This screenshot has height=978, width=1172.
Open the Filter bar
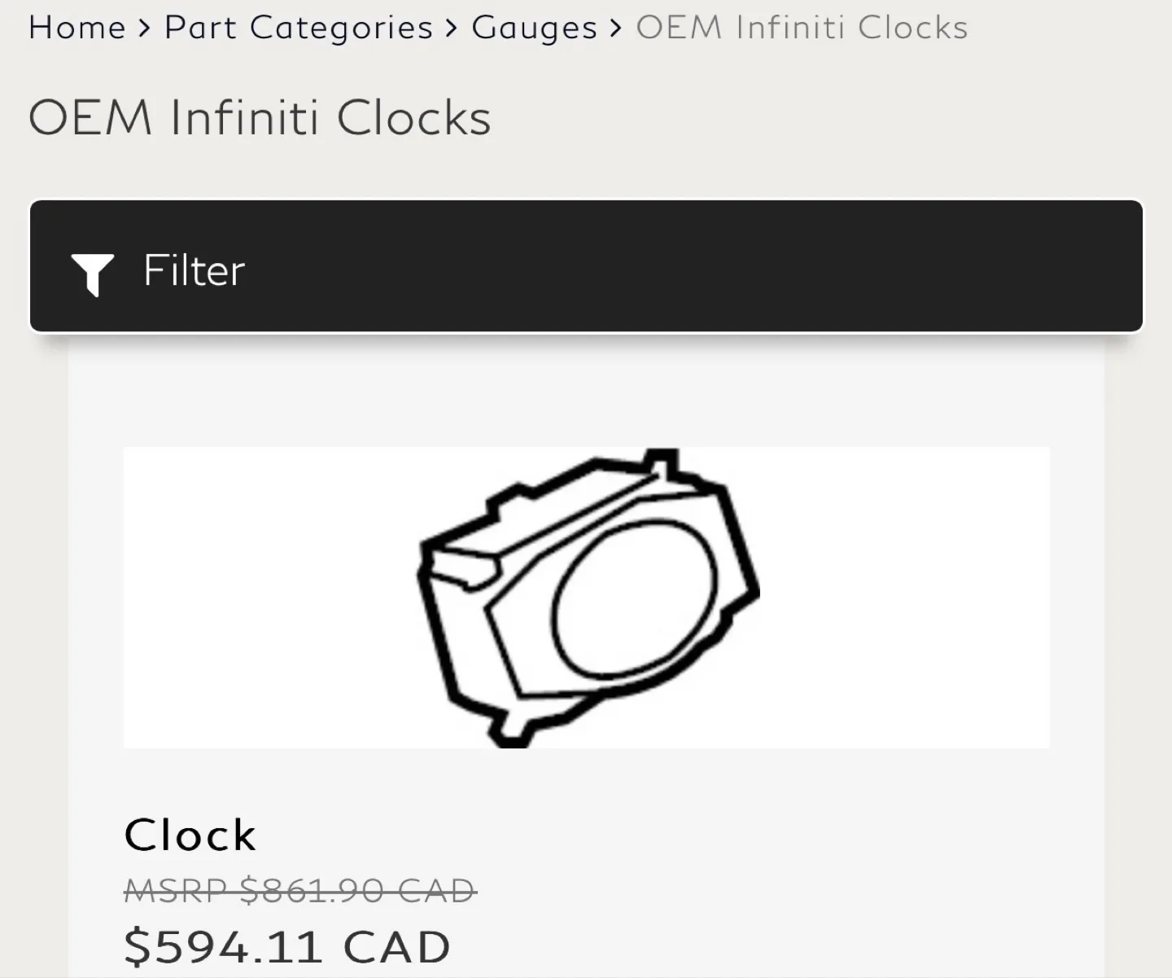click(x=586, y=266)
